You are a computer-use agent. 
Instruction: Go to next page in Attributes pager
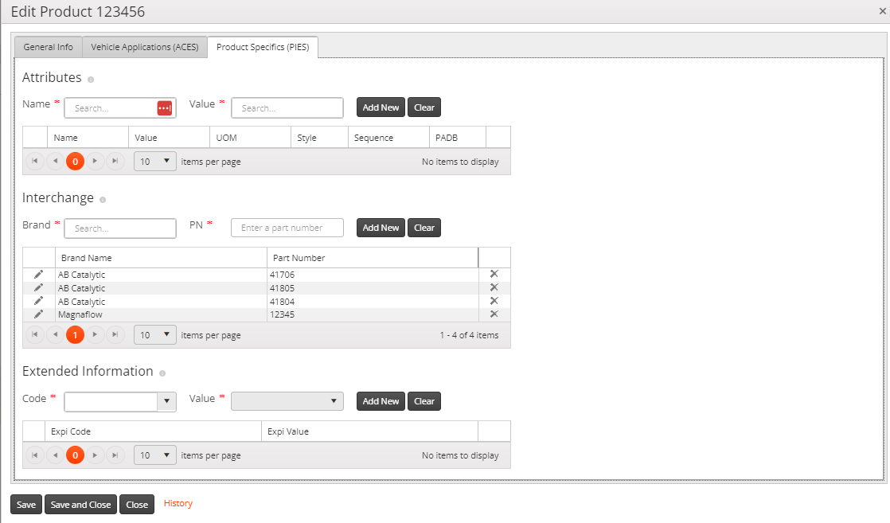[x=95, y=162]
